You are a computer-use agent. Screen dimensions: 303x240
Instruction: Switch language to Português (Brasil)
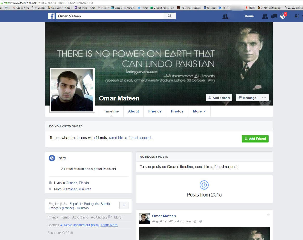(97, 204)
